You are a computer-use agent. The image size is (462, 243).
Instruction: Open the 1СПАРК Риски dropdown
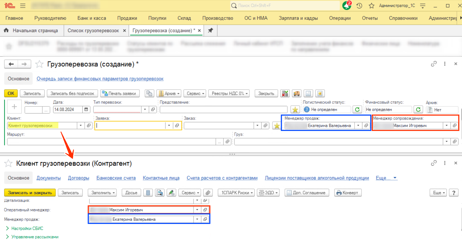coord(236,193)
